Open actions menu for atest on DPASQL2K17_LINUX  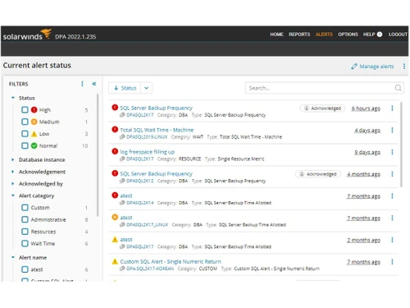[392, 218]
